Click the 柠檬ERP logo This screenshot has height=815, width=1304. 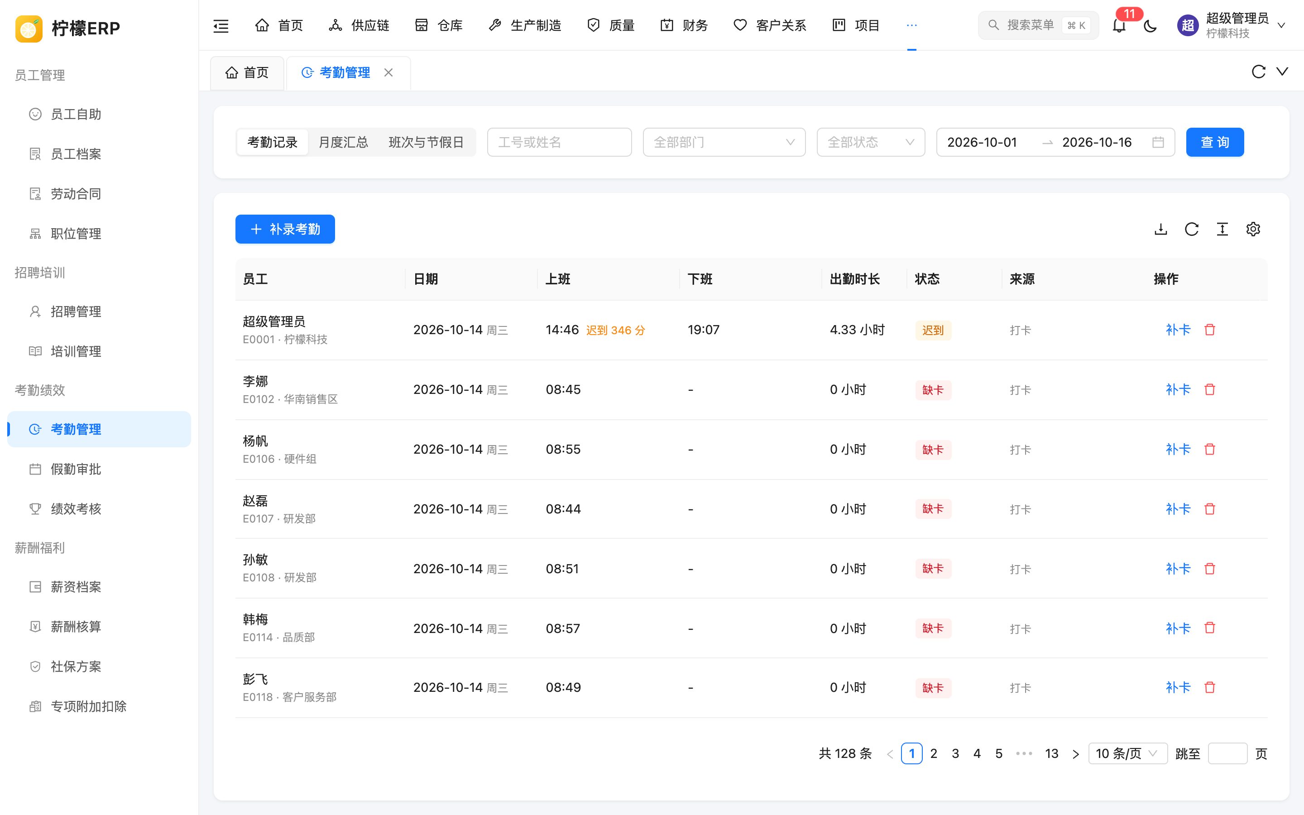point(68,28)
